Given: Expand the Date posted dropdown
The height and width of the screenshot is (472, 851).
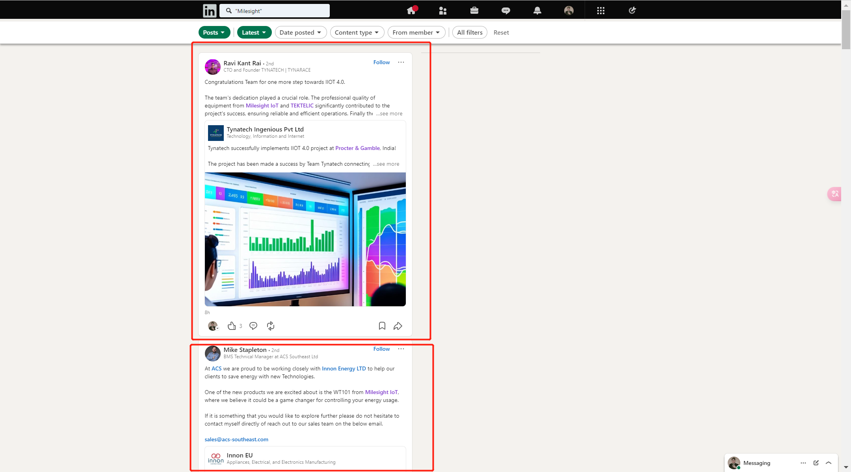Looking at the screenshot, I should pos(301,32).
